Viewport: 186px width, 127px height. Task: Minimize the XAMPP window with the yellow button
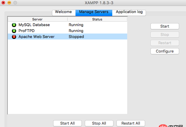point(9,3)
